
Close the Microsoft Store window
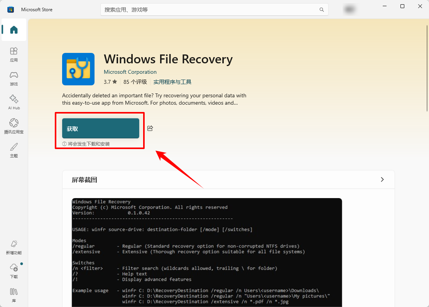420,6
